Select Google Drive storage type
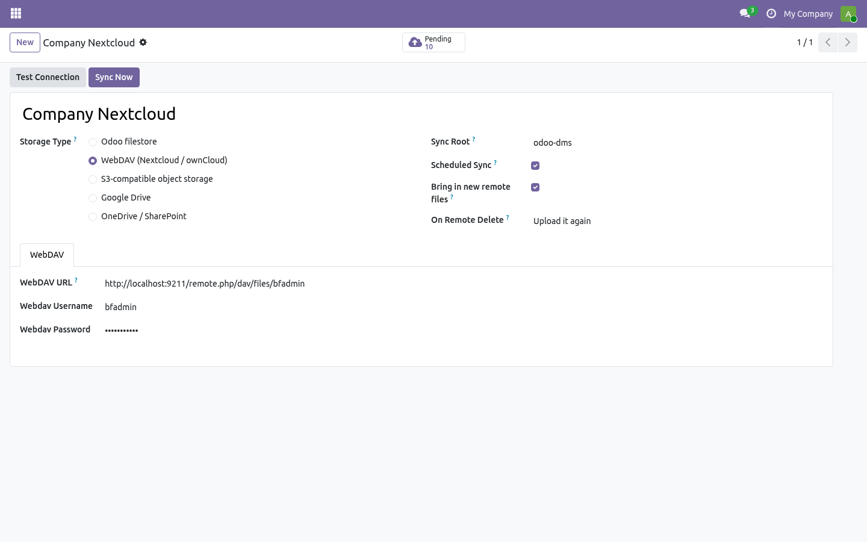Viewport: 867px width, 542px height. [x=93, y=198]
